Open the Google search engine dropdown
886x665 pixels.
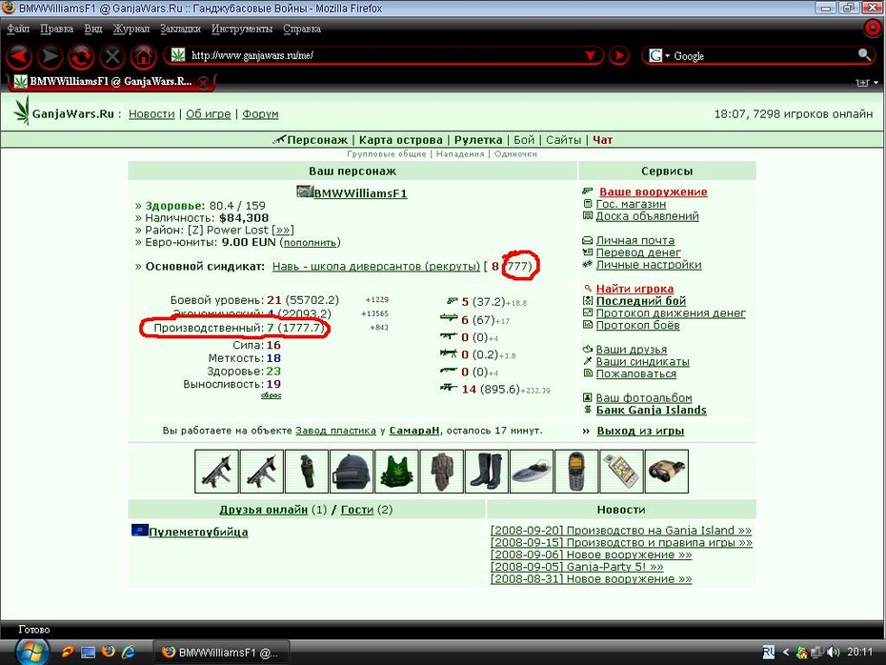click(x=659, y=55)
